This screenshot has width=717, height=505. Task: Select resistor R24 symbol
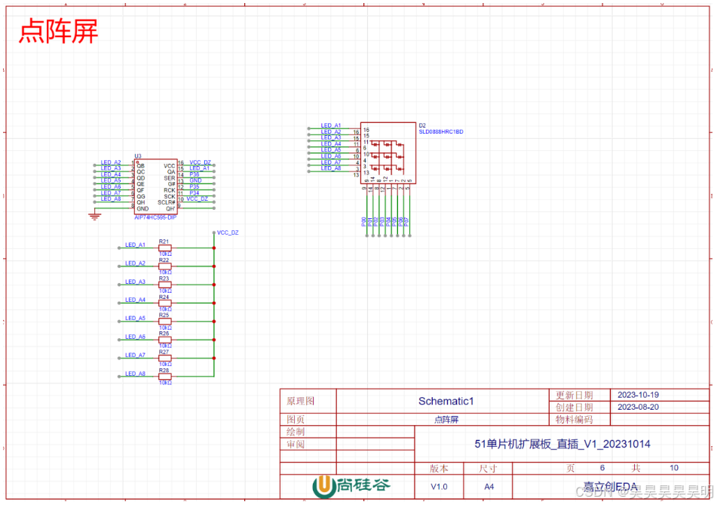pos(165,303)
